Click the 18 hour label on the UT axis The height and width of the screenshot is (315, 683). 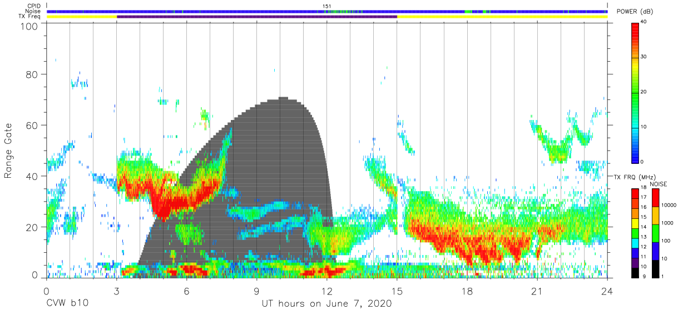[467, 291]
